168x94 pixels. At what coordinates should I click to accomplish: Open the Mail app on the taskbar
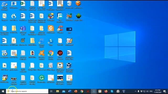coord(64,91)
